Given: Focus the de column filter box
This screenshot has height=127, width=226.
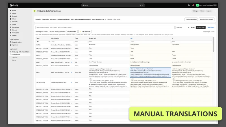Looking at the screenshot, I should pos(150,42).
